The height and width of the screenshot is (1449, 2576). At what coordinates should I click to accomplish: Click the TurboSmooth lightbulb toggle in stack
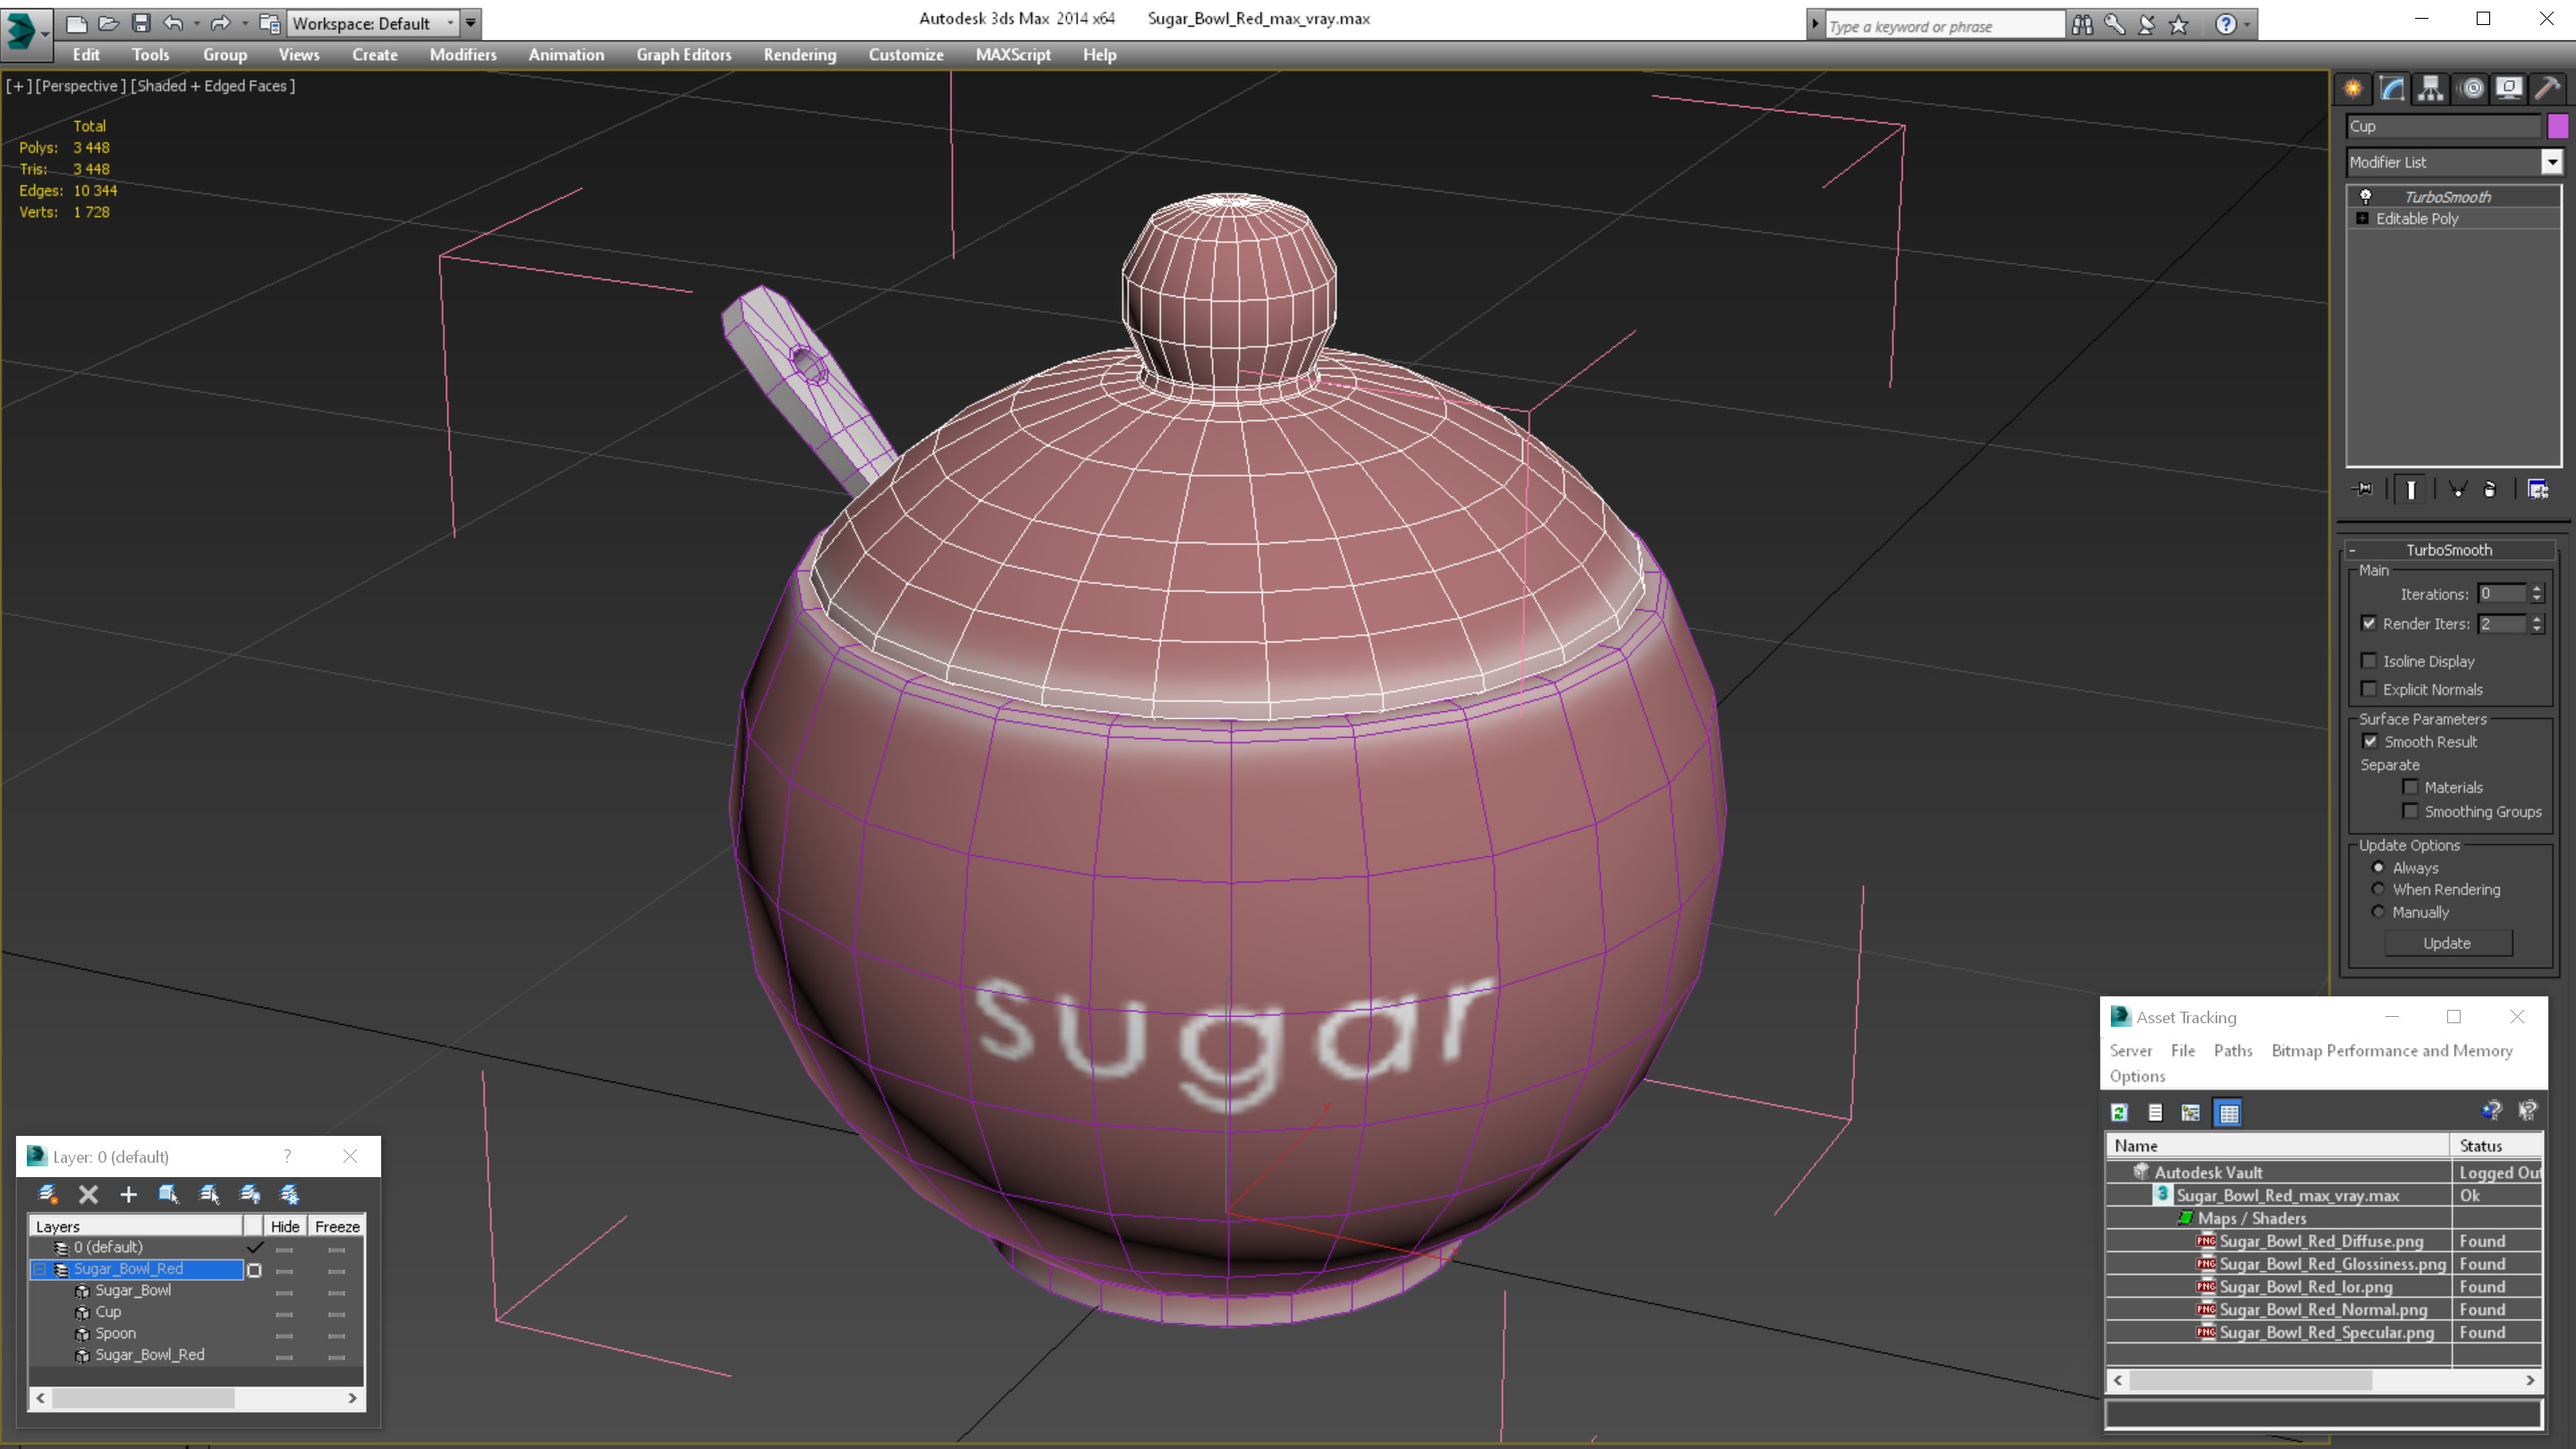pos(2366,197)
